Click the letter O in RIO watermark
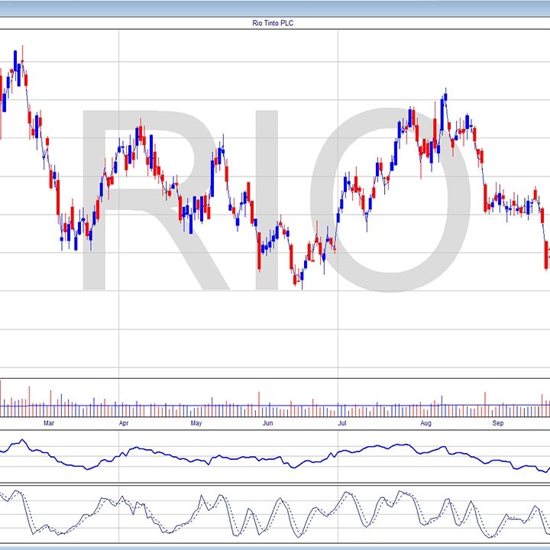550x550 pixels. pos(397,199)
